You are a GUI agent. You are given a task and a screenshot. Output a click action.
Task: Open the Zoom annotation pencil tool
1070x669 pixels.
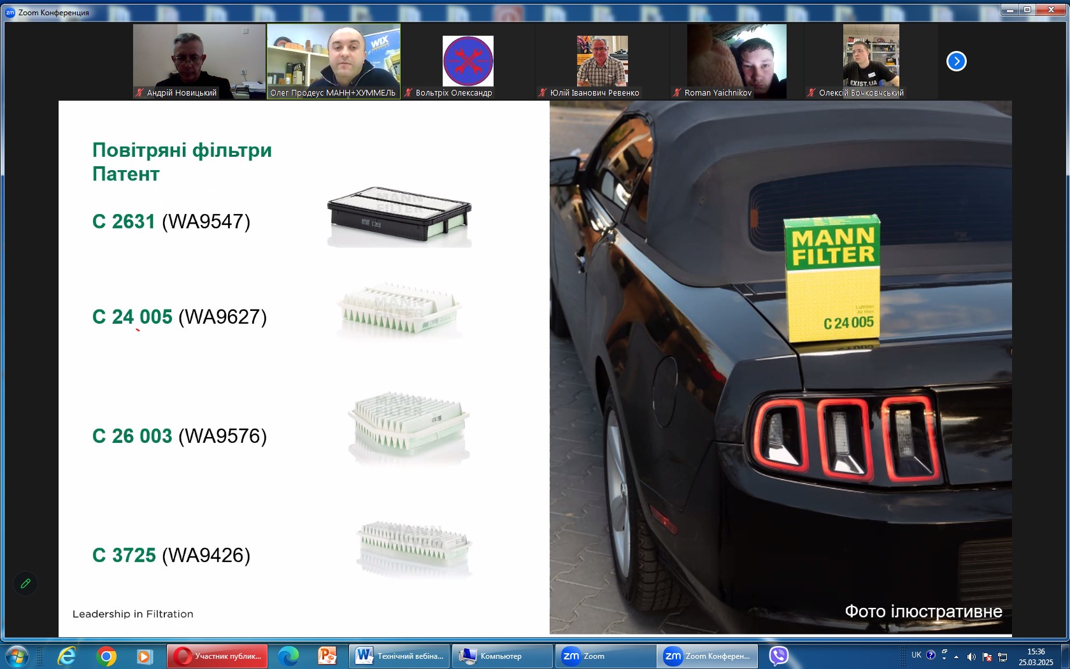coord(25,583)
